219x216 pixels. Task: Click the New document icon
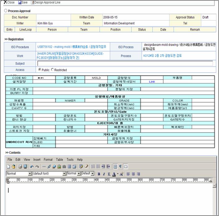point(8,166)
